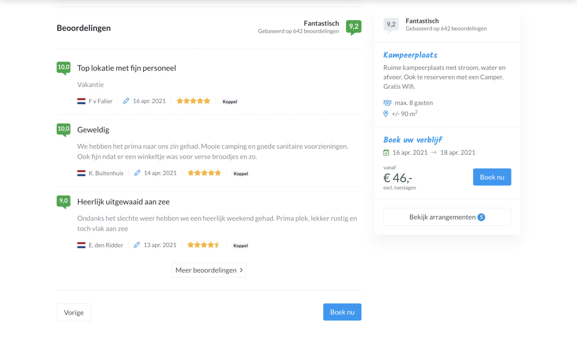577x360 pixels.
Task: Click the Koppel tag on E. den Ridder review
Action: [x=241, y=246]
